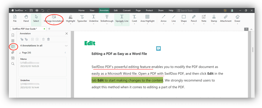This screenshot has width=262, height=108.
Task: Open dropdown arrow under Shape
Action: coord(184,24)
